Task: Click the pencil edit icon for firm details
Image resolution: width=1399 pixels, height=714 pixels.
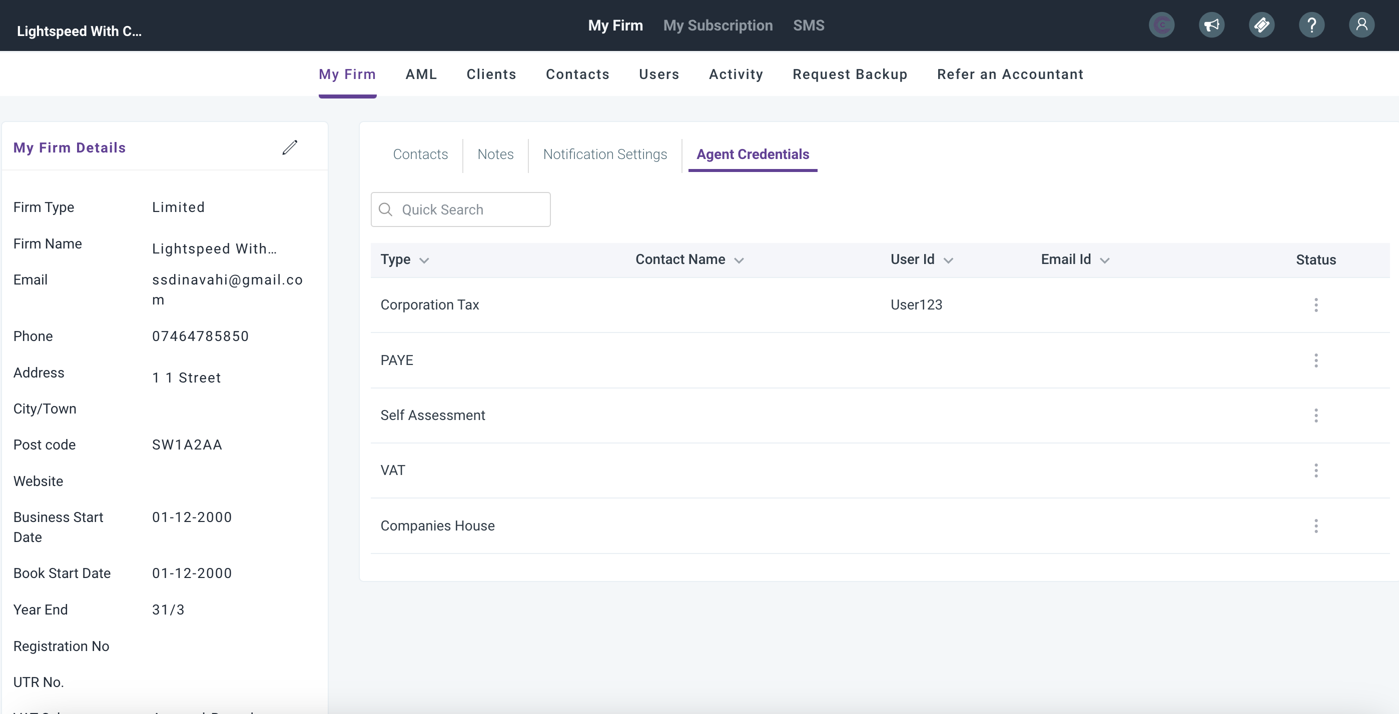Action: [x=290, y=147]
